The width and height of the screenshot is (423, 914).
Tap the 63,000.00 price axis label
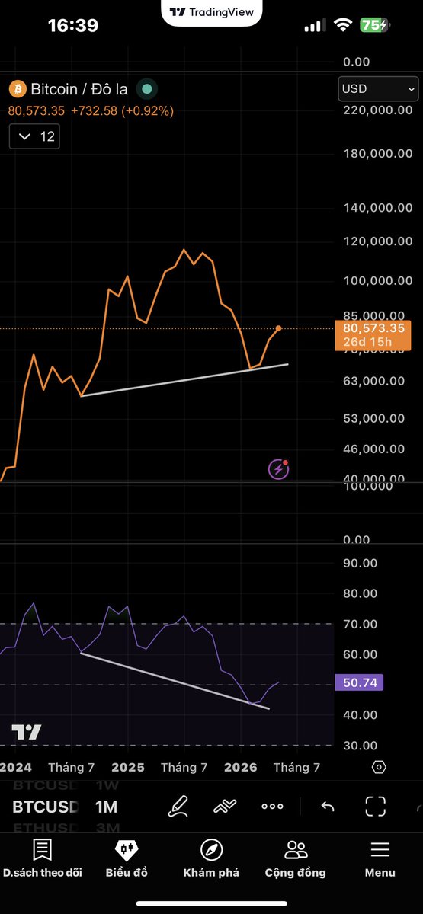[x=374, y=380]
